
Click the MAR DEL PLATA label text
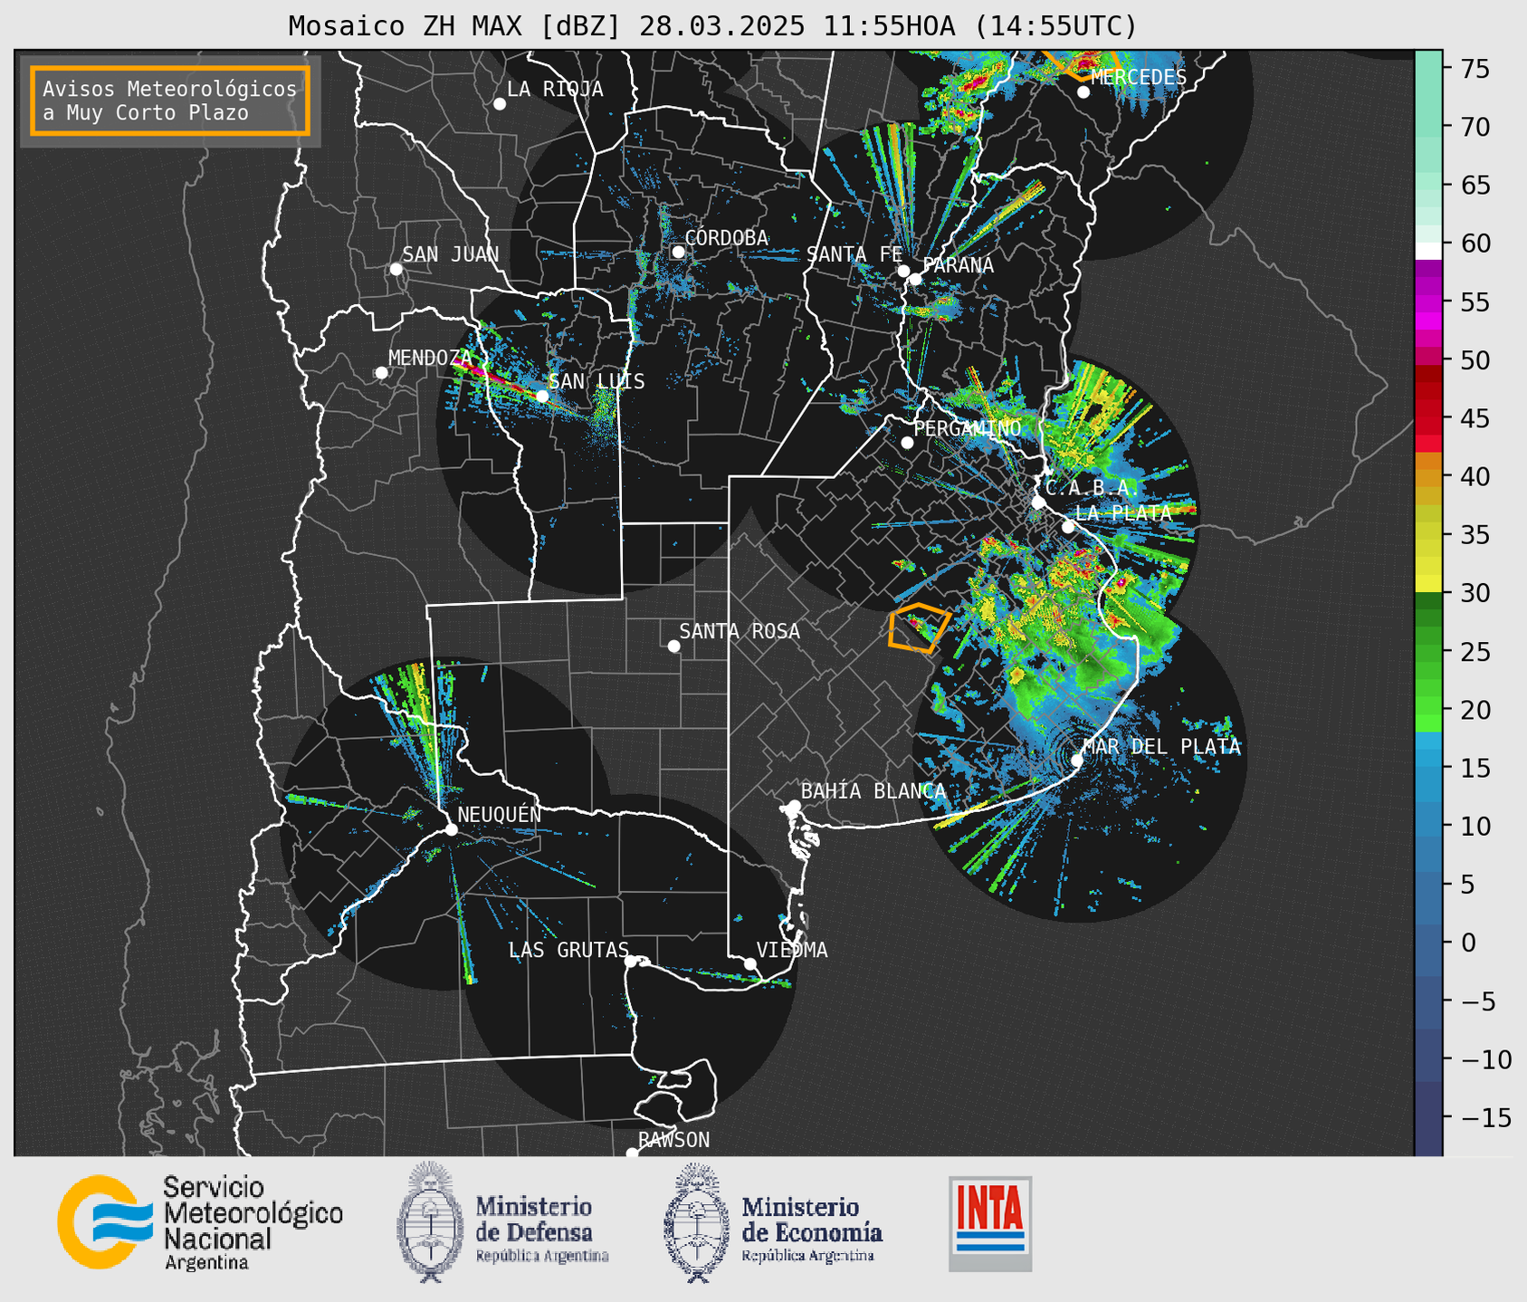coord(1162,747)
